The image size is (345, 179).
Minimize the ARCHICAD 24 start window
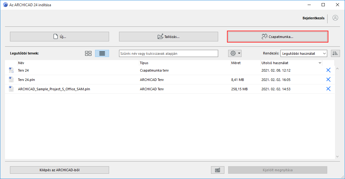(309, 5)
